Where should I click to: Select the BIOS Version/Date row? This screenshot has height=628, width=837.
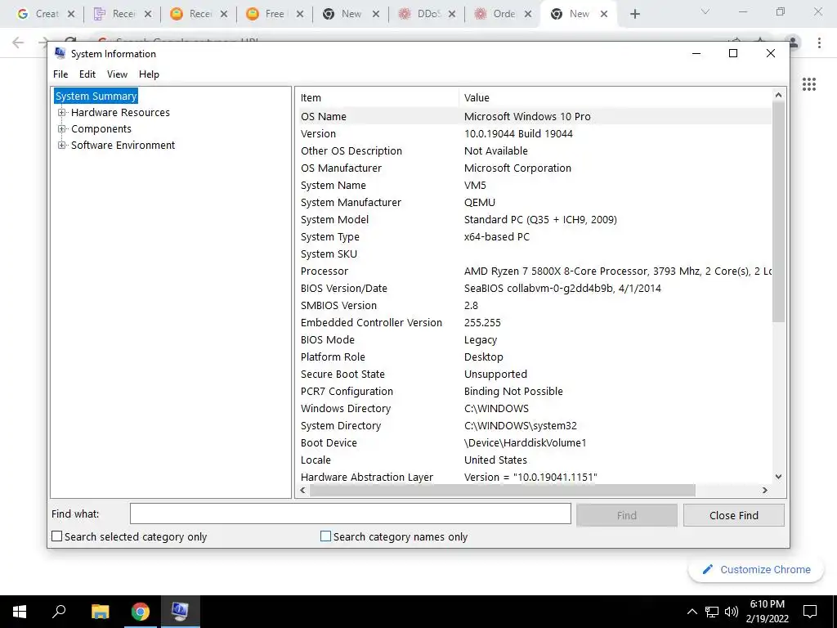tap(535, 289)
